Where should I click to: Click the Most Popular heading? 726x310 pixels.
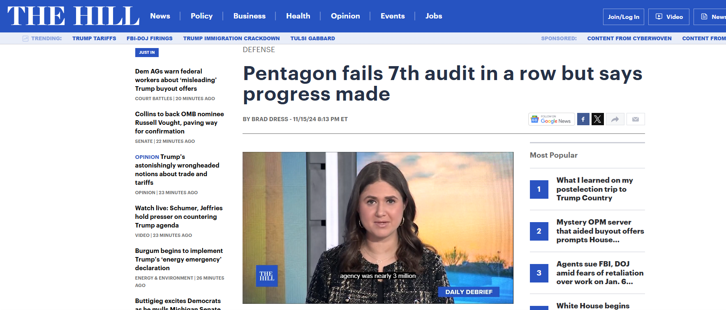coord(554,155)
